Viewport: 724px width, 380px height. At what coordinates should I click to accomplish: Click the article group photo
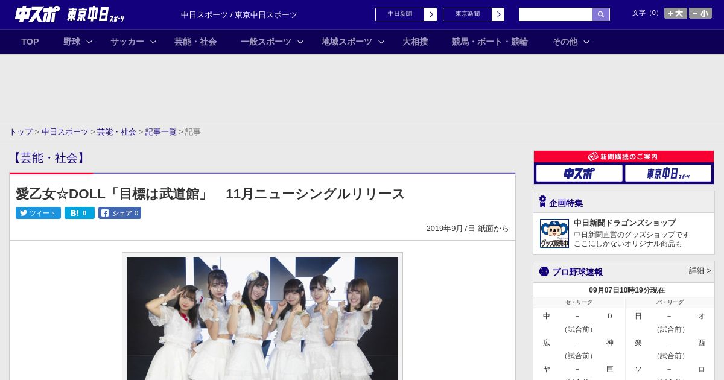point(262,318)
